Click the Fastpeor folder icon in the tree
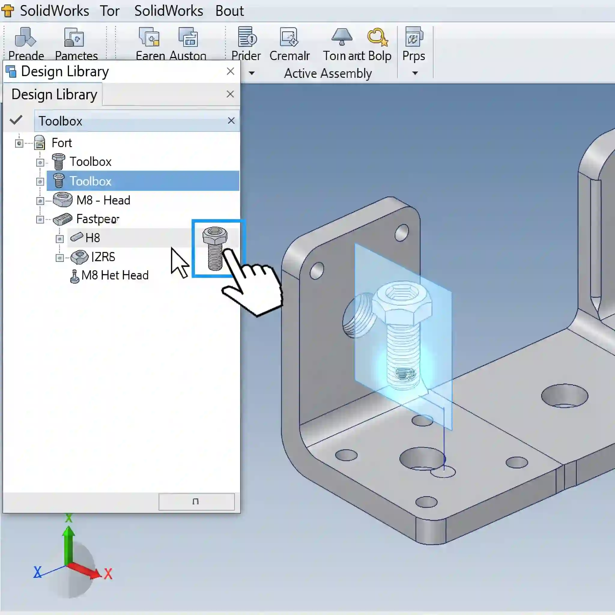 [62, 219]
